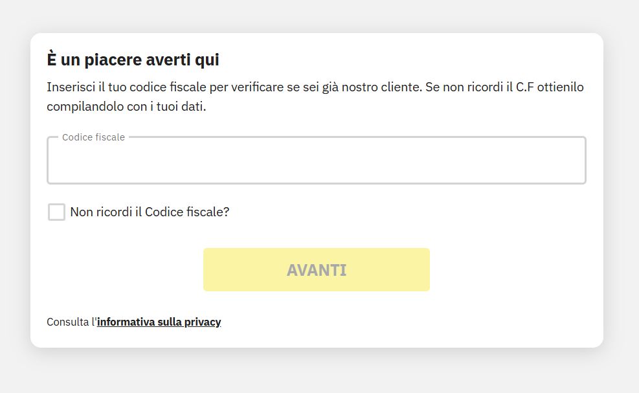Select the 'È un piacere averti qui' heading
The image size is (639, 393).
133,60
